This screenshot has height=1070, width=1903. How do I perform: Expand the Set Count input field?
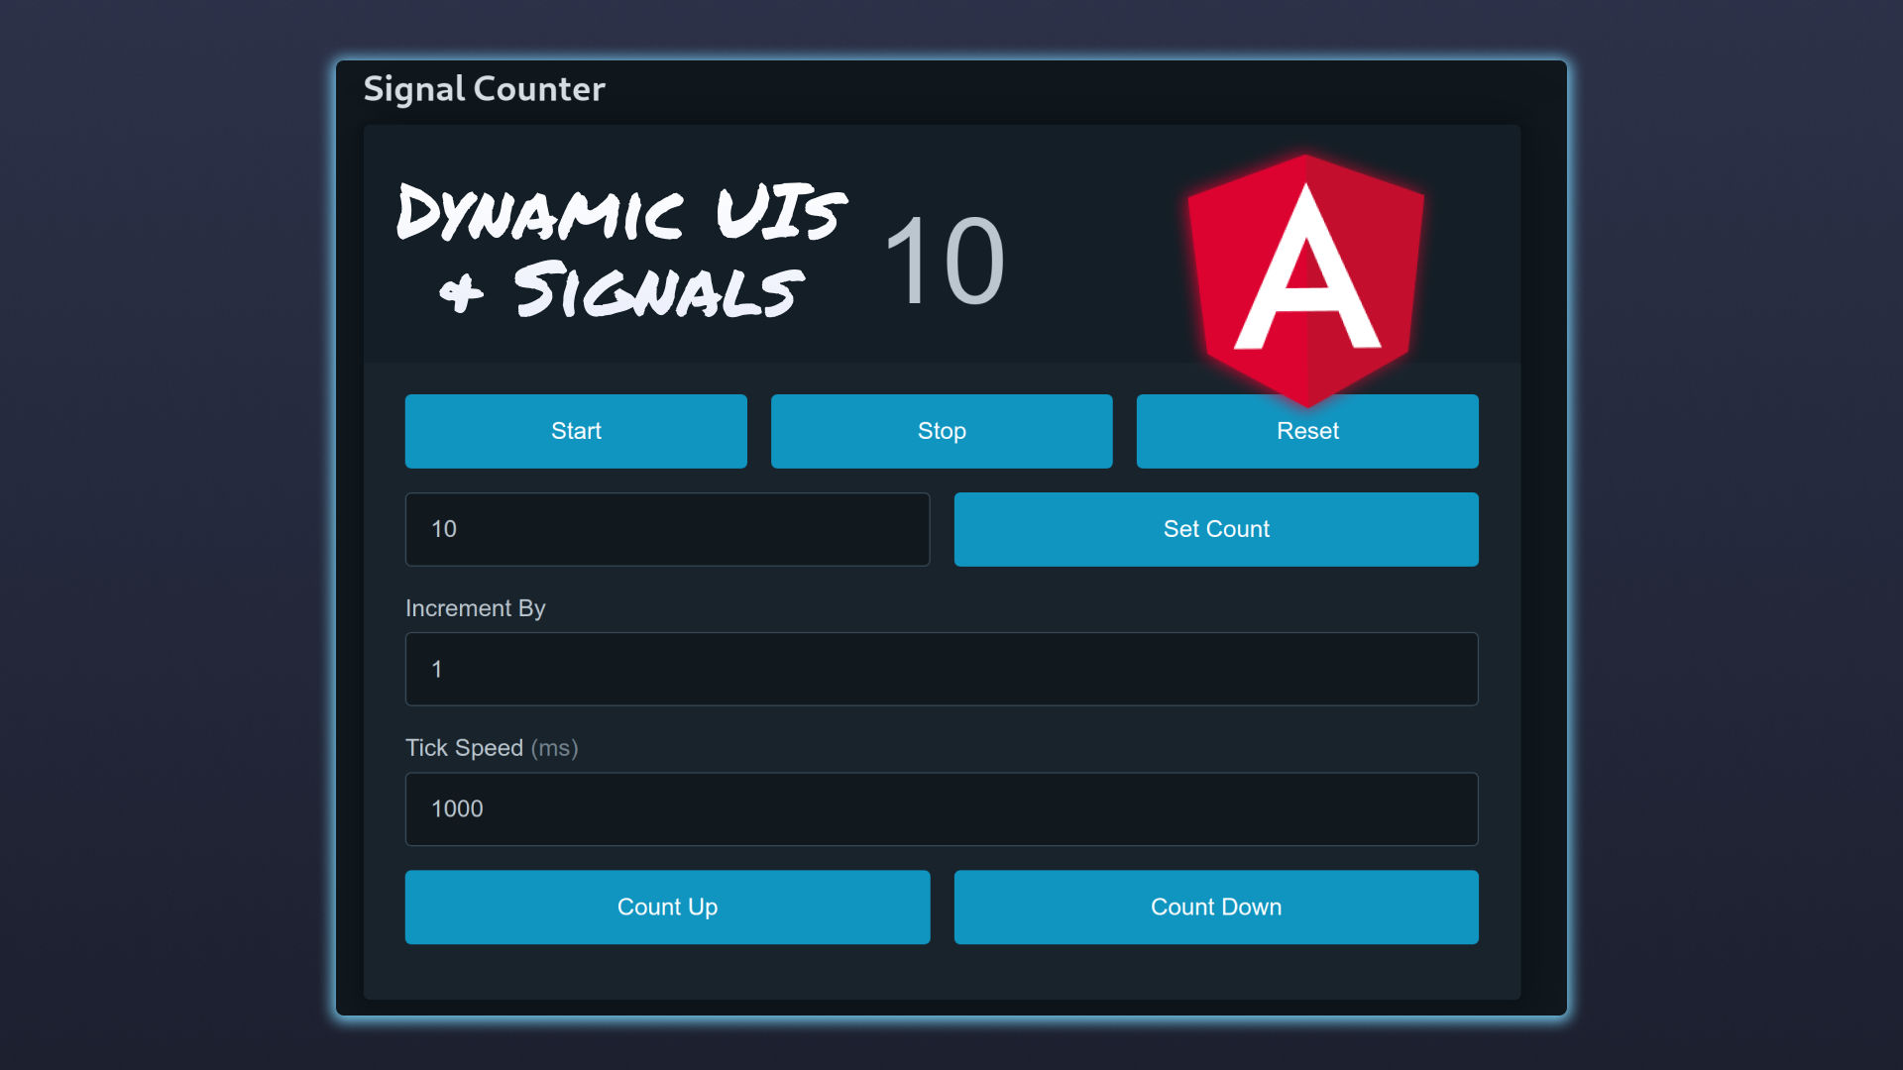tap(667, 529)
